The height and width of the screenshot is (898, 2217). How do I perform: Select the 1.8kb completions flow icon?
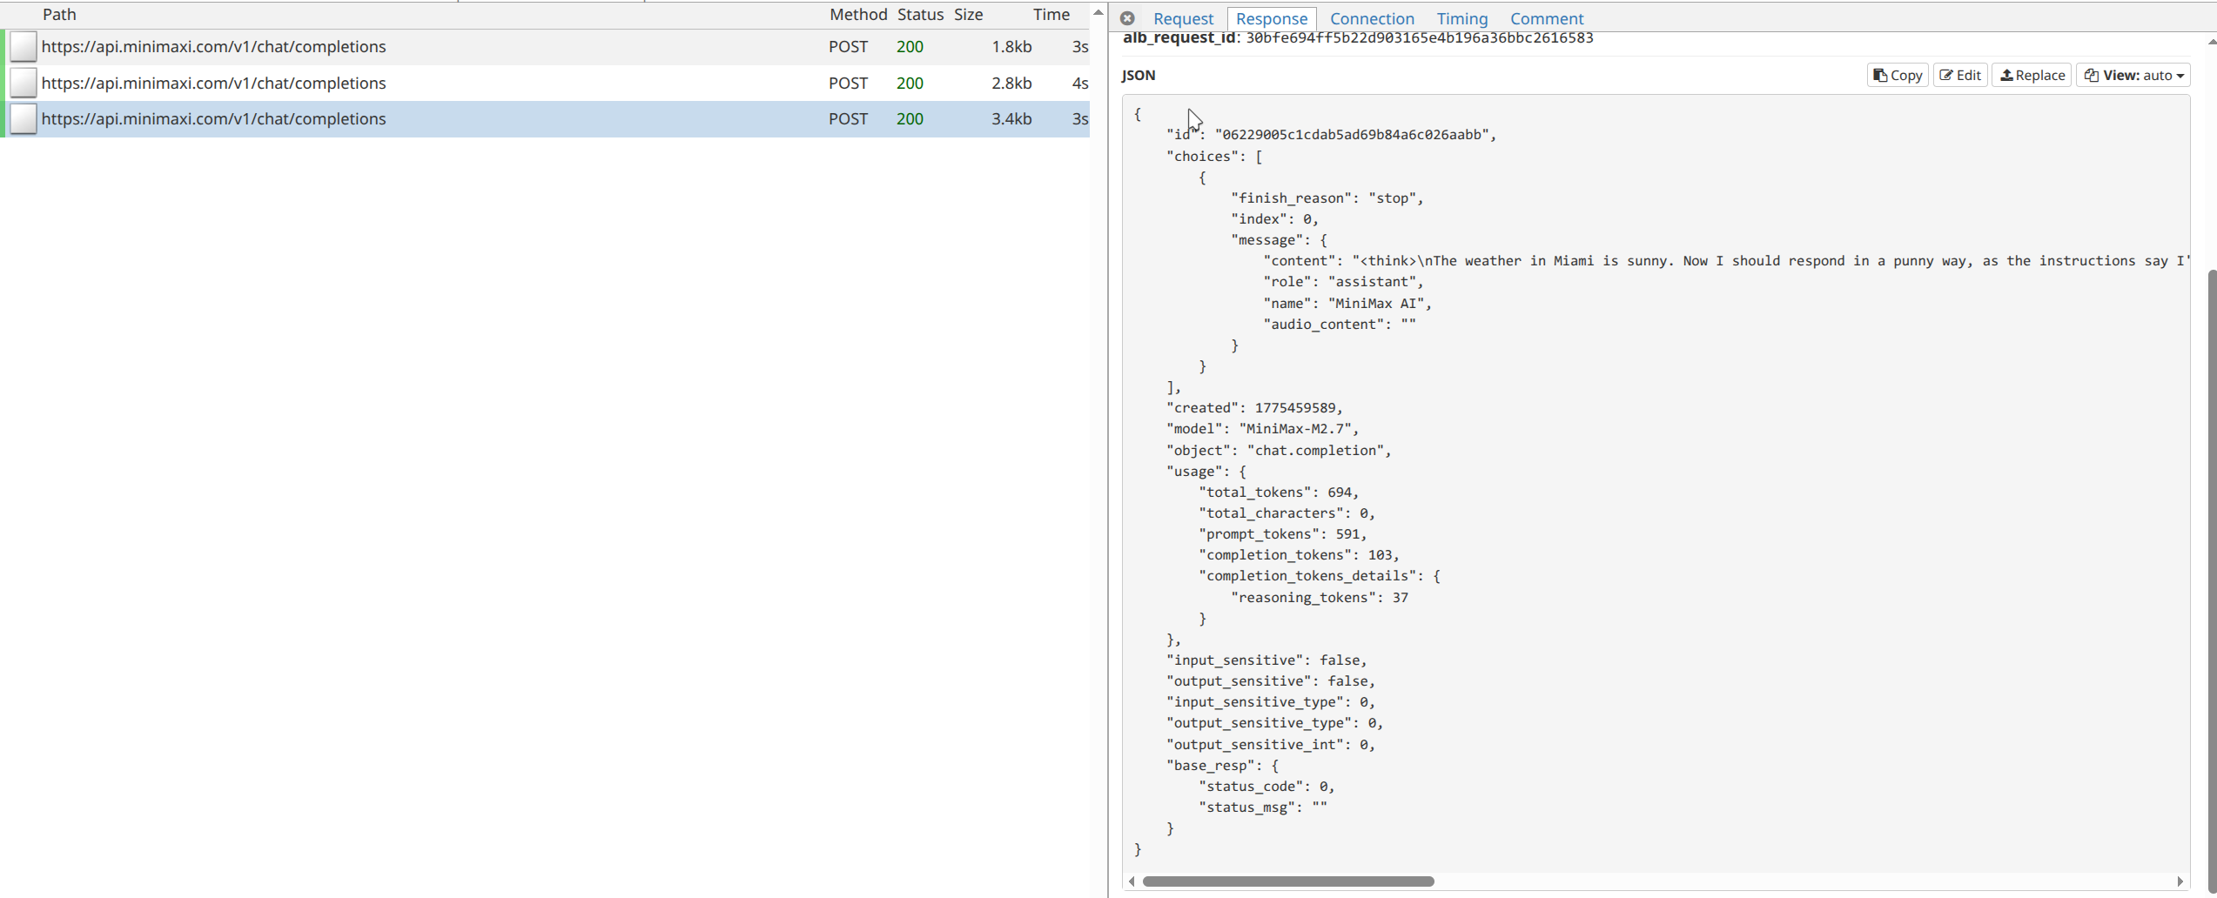coord(24,47)
